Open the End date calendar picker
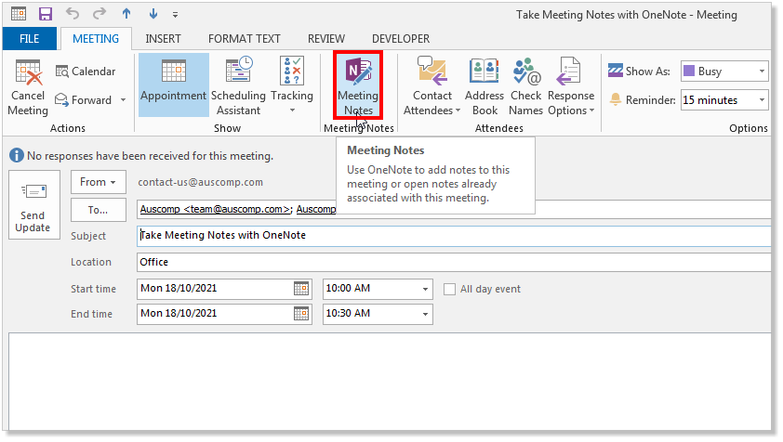This screenshot has height=442, width=783. [x=301, y=314]
